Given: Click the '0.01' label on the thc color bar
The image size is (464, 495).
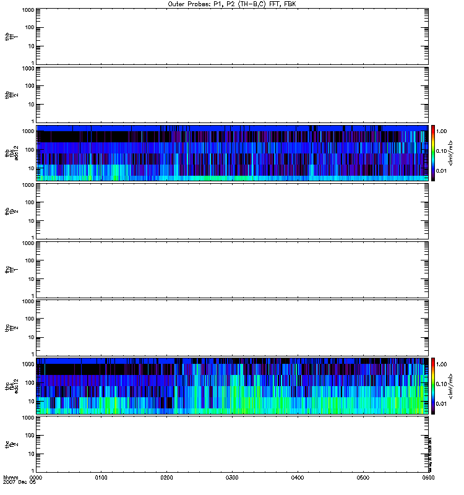Looking at the screenshot, I should coord(441,404).
